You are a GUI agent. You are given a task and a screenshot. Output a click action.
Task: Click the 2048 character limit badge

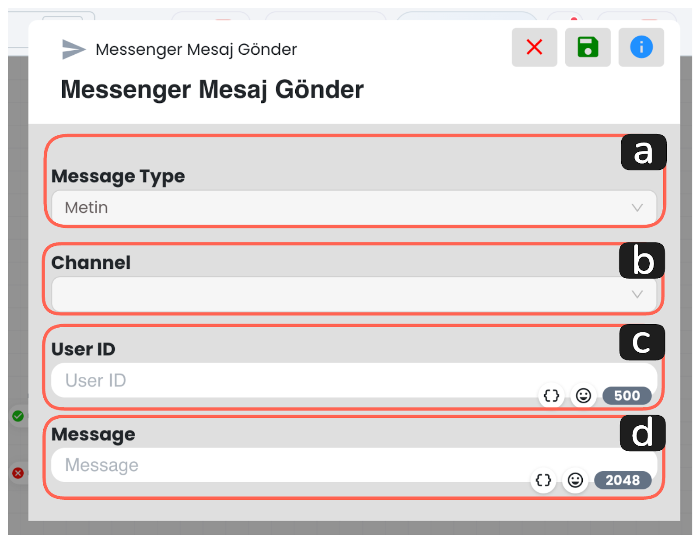[x=622, y=480]
